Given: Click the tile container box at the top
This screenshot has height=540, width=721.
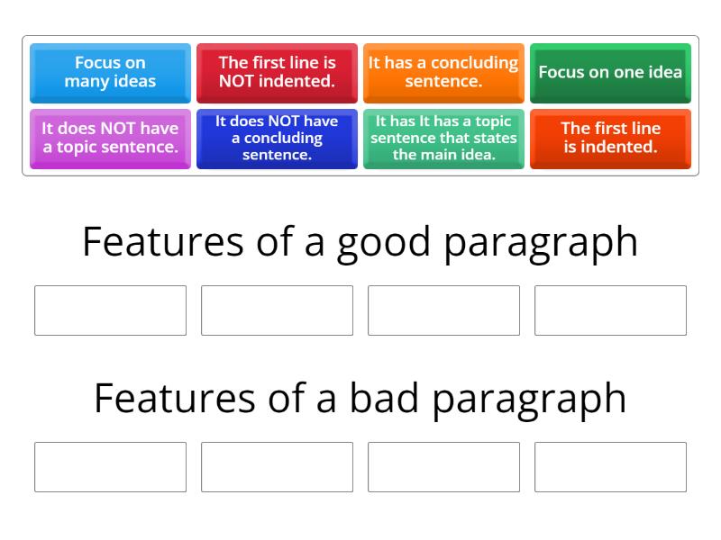Looking at the screenshot, I should click(x=360, y=106).
